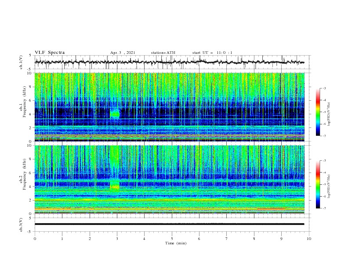Click the ch.3 flat black waveform band

[169, 224]
